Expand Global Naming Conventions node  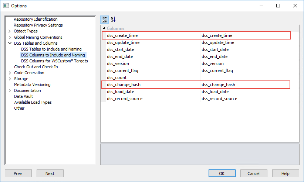click(10, 37)
